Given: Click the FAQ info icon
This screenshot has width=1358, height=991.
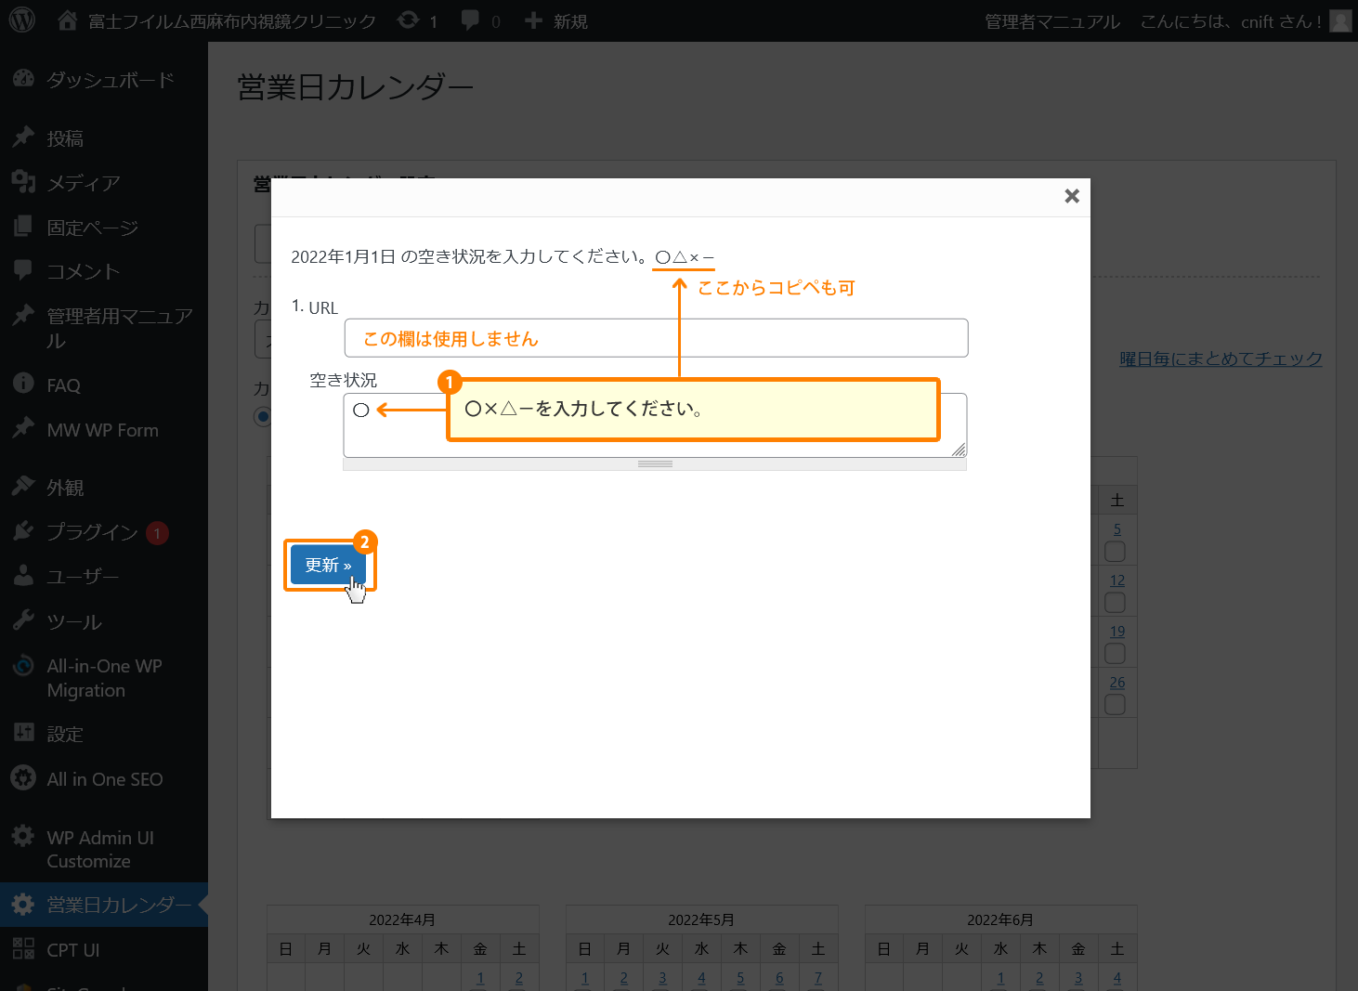Looking at the screenshot, I should click(x=23, y=384).
